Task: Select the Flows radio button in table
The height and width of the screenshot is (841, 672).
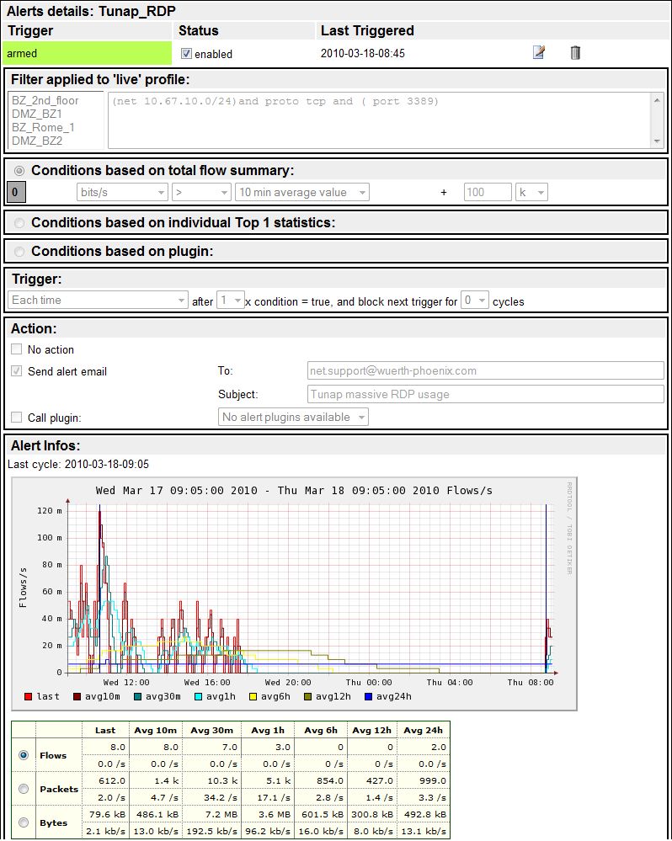Action: (24, 755)
